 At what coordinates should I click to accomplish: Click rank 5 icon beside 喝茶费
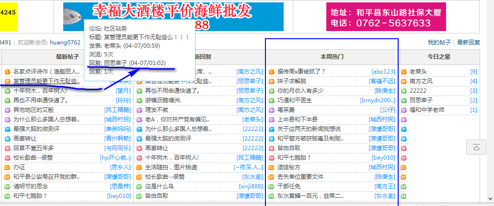point(271,110)
